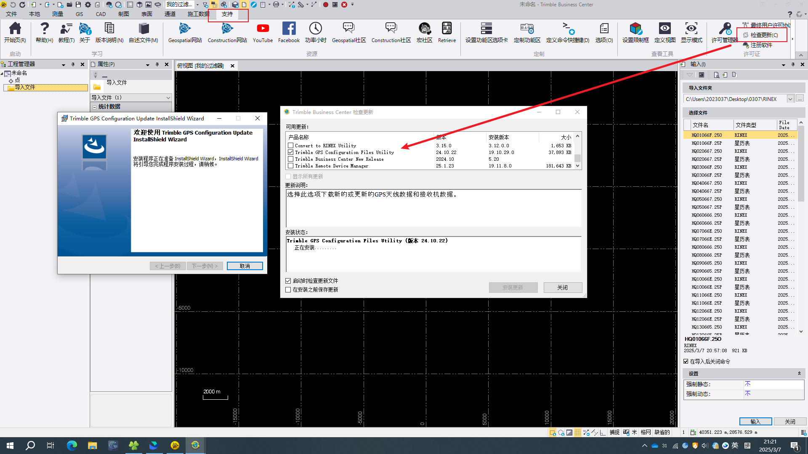Open 许可管理器 license manager icon
Viewport: 808px width, 454px height.
(x=725, y=32)
